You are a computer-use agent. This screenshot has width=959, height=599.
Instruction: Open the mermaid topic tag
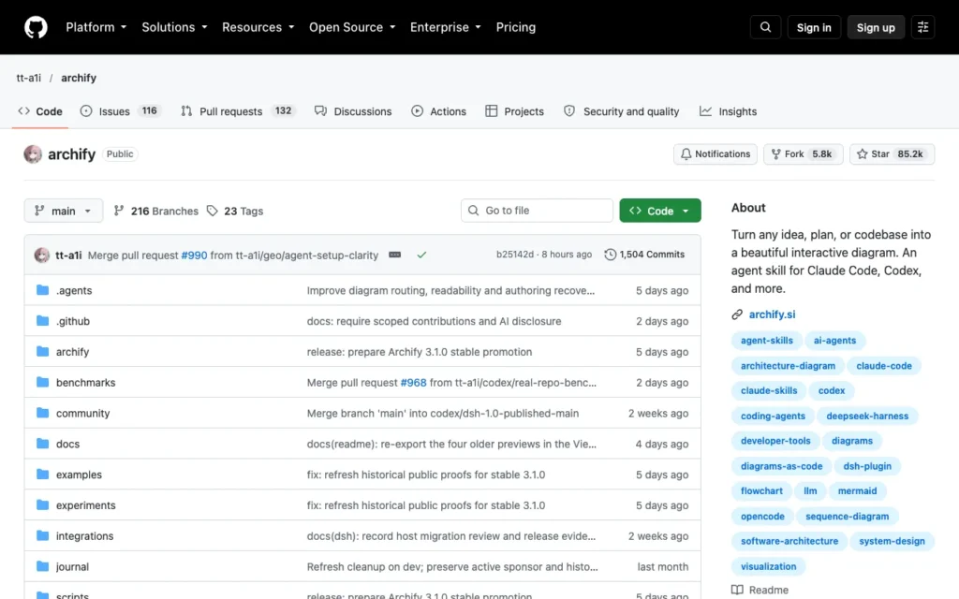(857, 490)
